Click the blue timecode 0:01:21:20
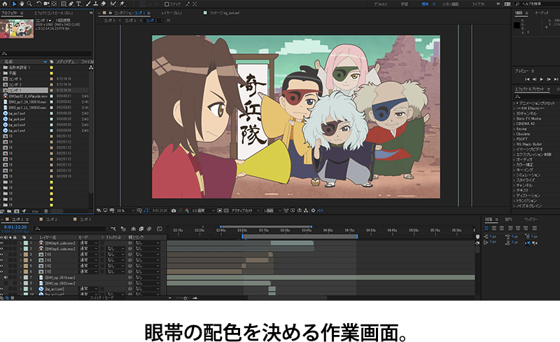Viewport: 560px width, 342px height. 15,227
